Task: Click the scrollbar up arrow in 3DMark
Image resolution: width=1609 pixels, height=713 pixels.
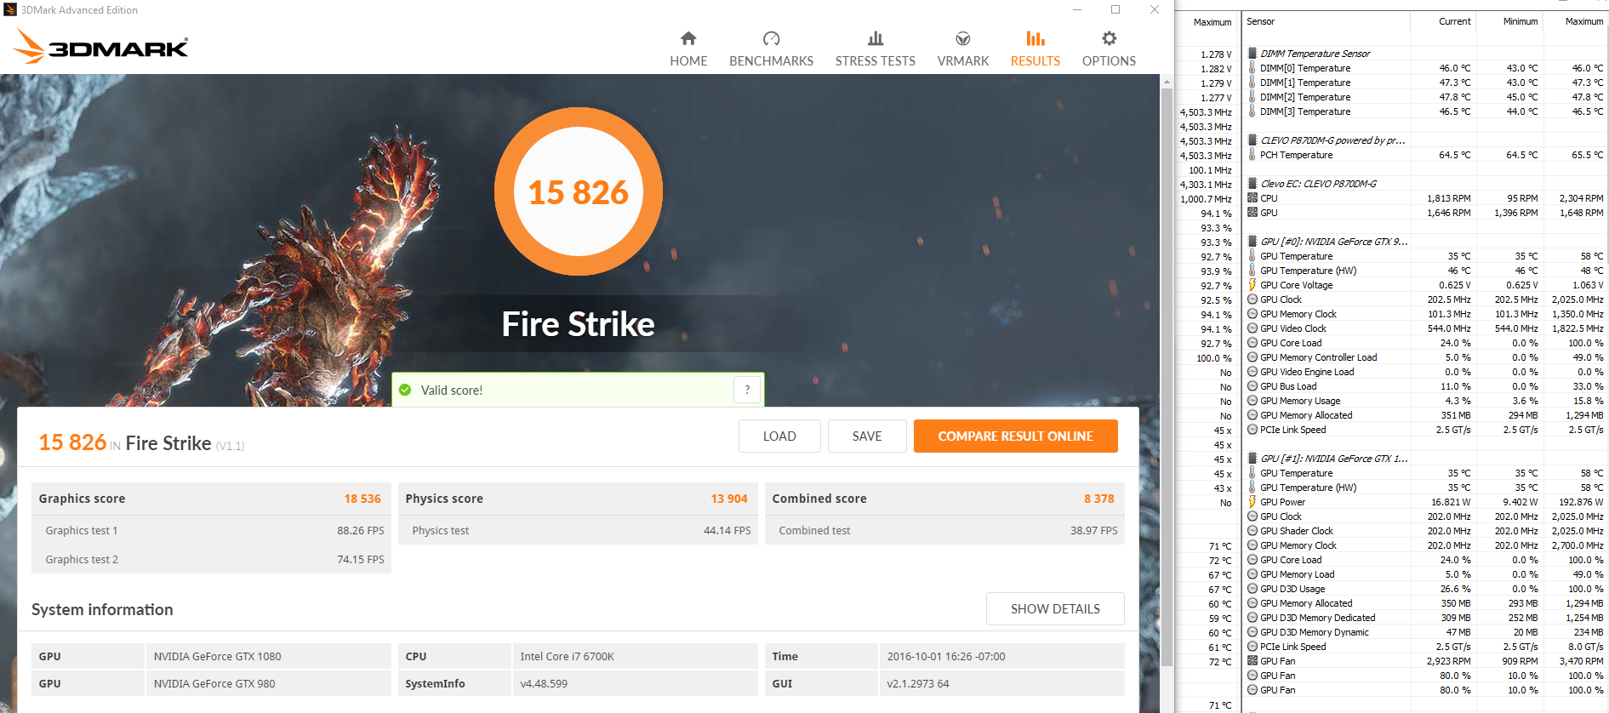Action: [1167, 82]
